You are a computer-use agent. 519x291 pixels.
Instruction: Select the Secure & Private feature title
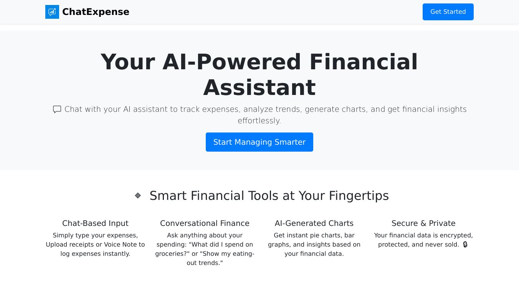423,223
